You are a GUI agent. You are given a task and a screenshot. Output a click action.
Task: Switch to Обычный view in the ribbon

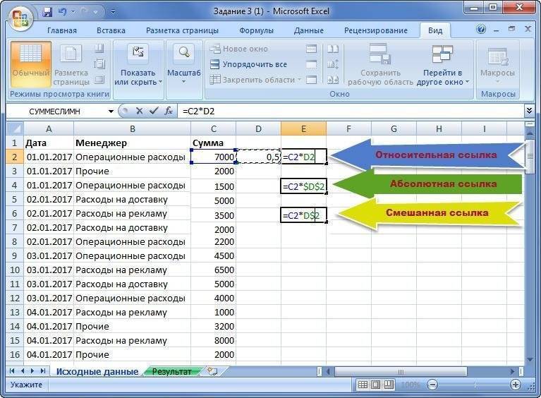pos(30,60)
